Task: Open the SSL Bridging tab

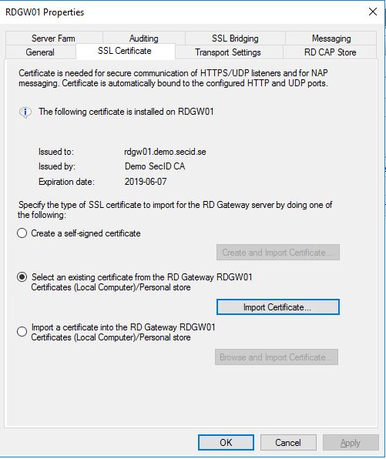Action: click(x=235, y=39)
